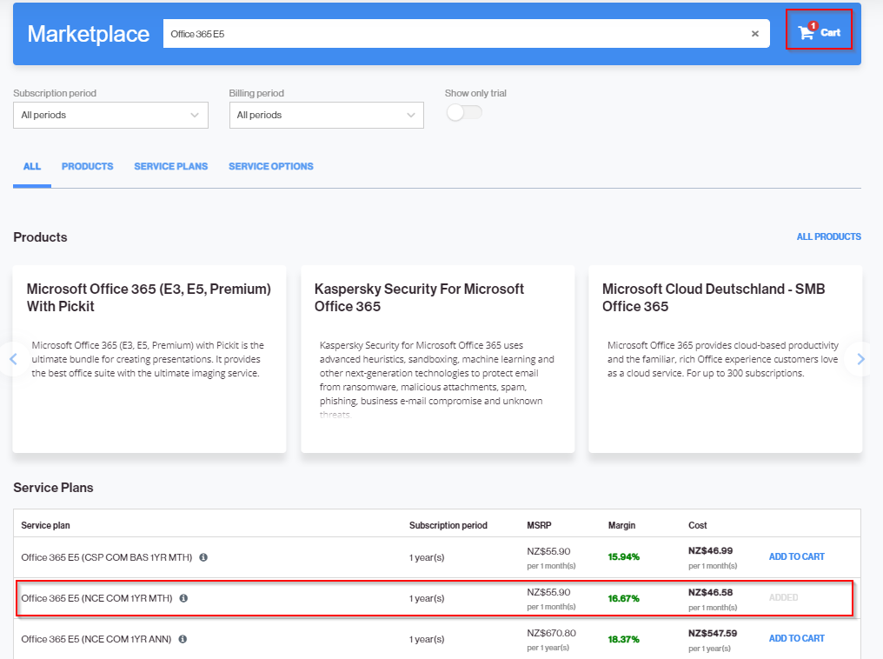Open the shopping cart

pyautogui.click(x=819, y=33)
